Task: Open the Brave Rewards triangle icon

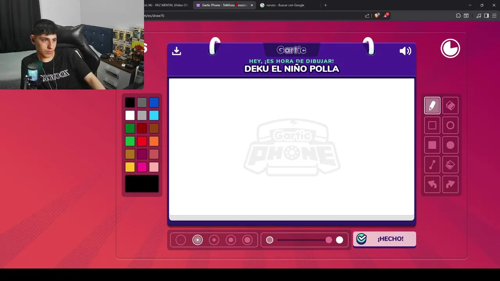Action: 386,16
